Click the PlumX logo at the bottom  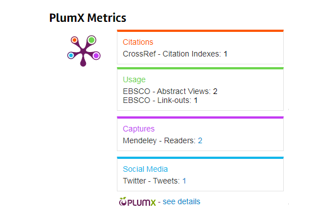tap(137, 201)
